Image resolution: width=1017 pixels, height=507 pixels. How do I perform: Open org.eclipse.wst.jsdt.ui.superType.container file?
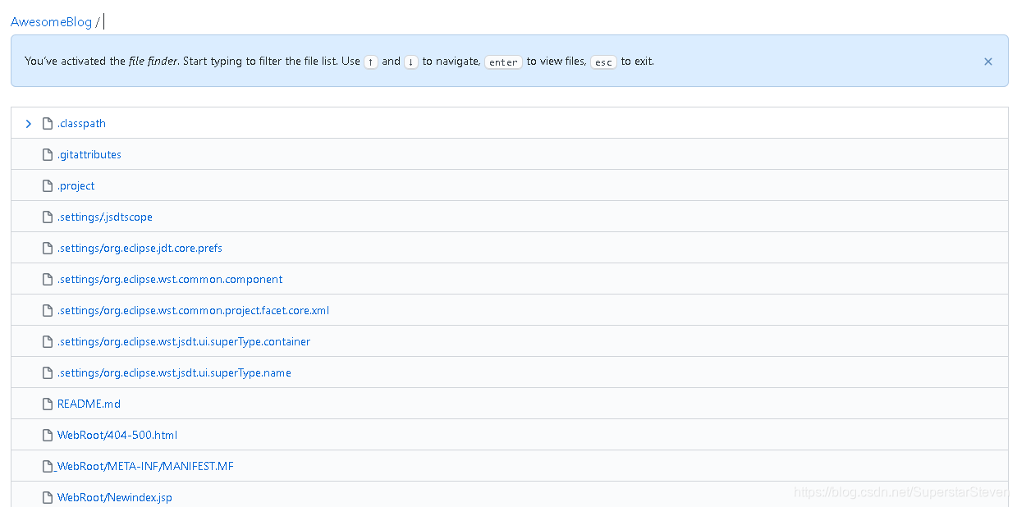[184, 342]
